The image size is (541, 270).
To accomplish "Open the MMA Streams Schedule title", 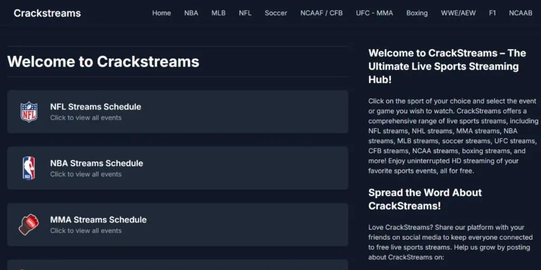I will tap(98, 219).
